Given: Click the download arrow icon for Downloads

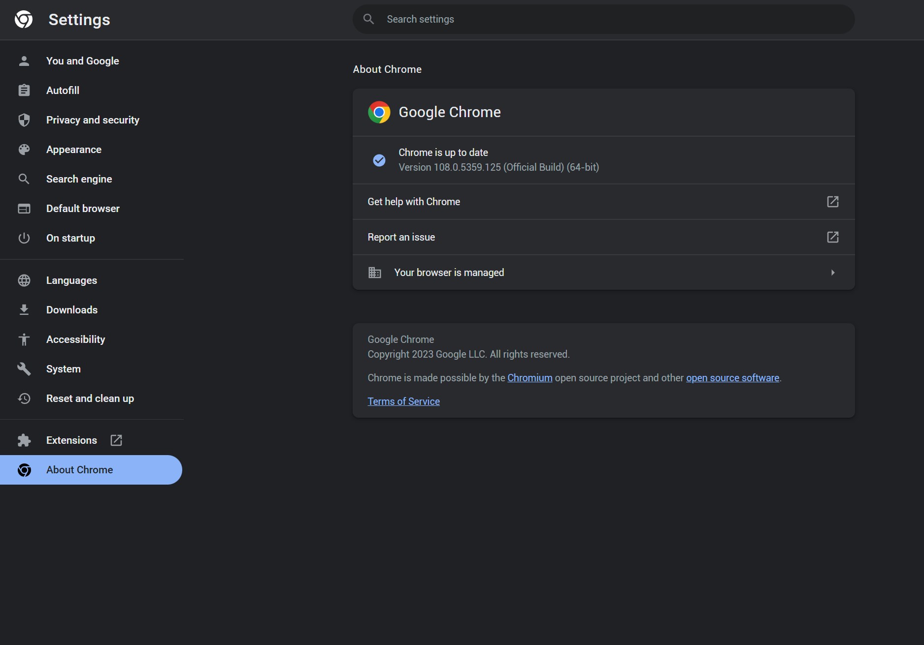Looking at the screenshot, I should tap(24, 310).
